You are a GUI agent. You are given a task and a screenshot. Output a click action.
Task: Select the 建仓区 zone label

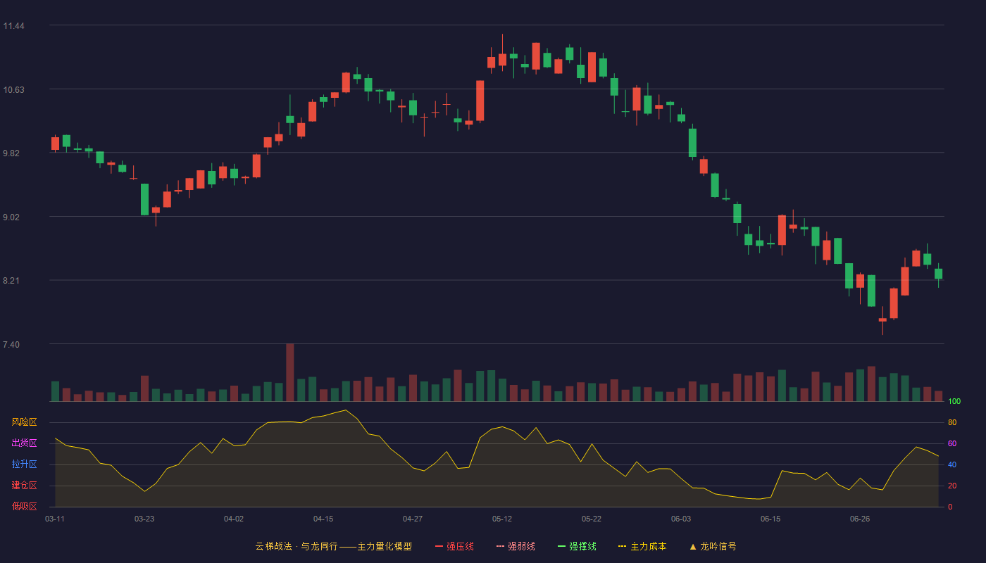coord(24,486)
